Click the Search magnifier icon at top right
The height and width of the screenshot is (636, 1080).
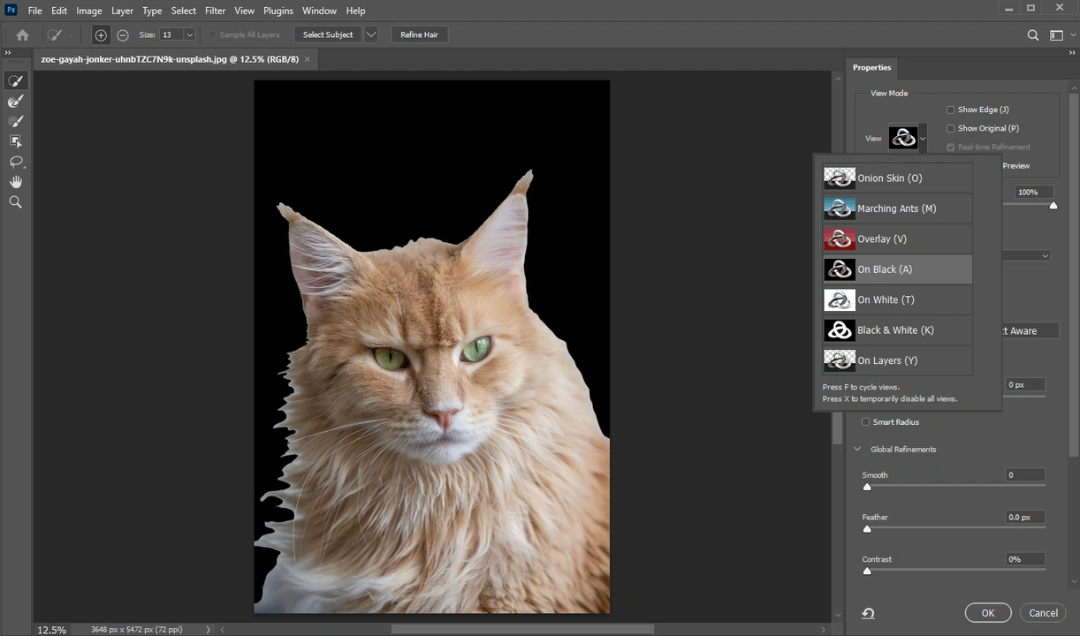click(x=1033, y=35)
